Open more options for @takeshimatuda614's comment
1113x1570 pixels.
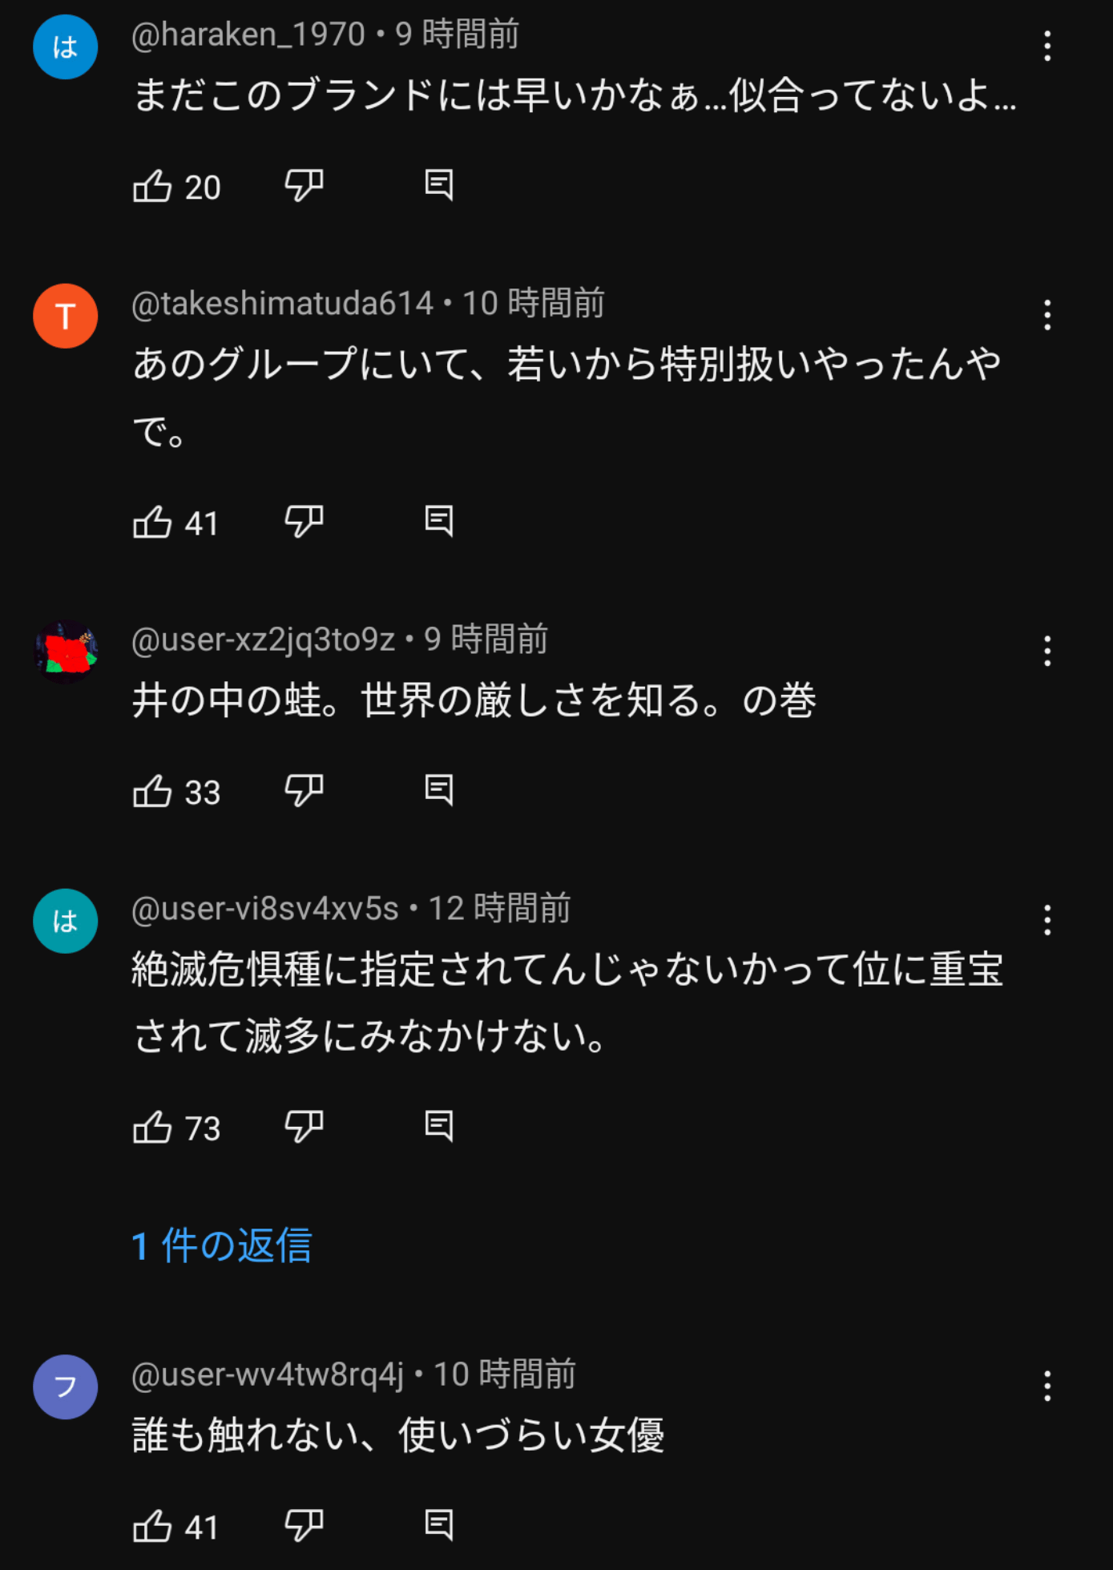point(1046,316)
